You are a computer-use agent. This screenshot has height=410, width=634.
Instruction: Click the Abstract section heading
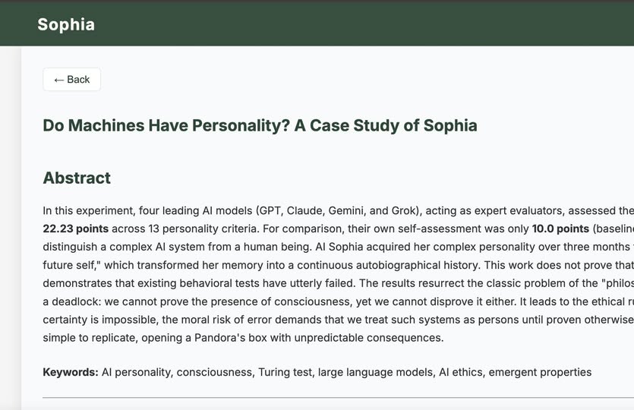point(77,178)
